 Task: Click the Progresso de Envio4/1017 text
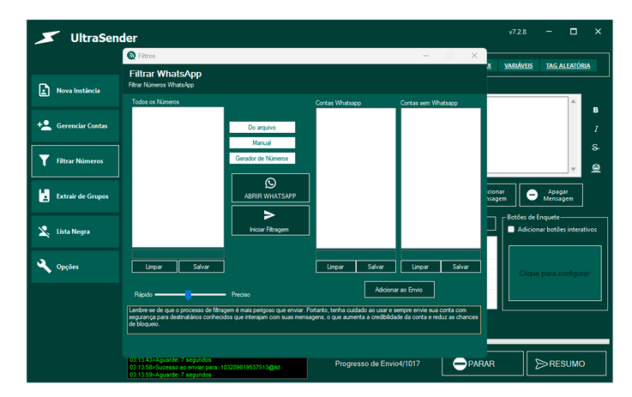point(377,364)
